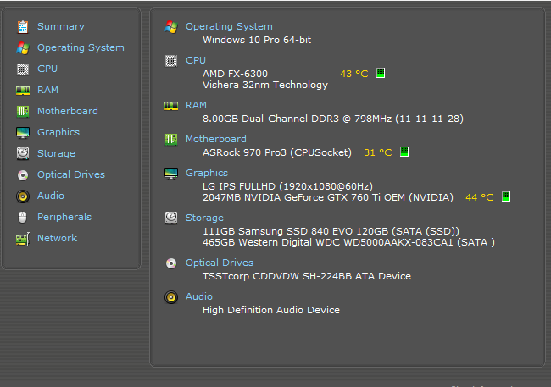Click the Western Digital WDC WD5000AAKX line
Viewport: 551px width, 387px height.
pos(348,242)
